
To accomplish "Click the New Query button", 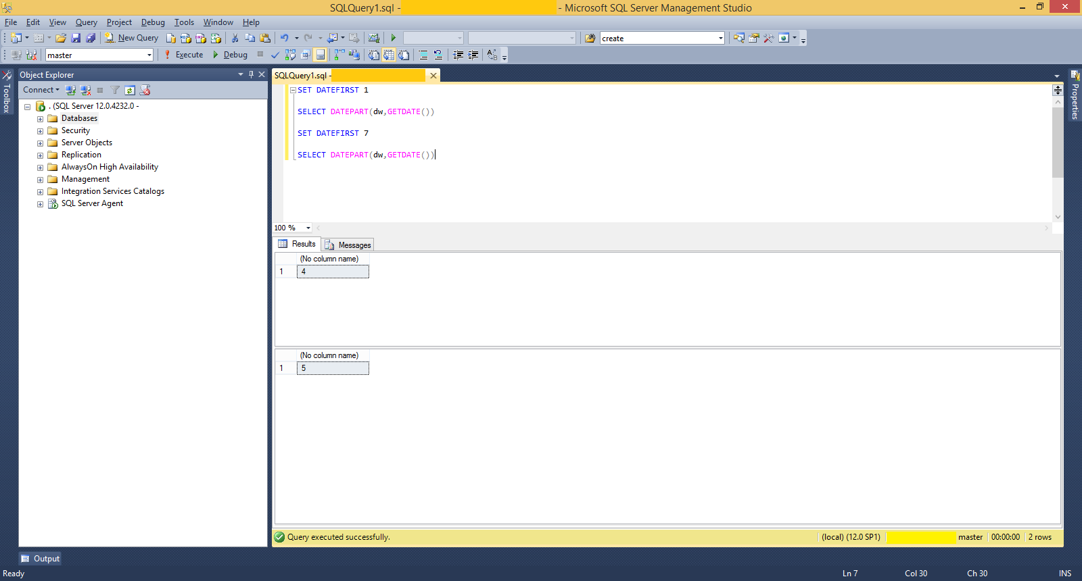I will tap(131, 38).
